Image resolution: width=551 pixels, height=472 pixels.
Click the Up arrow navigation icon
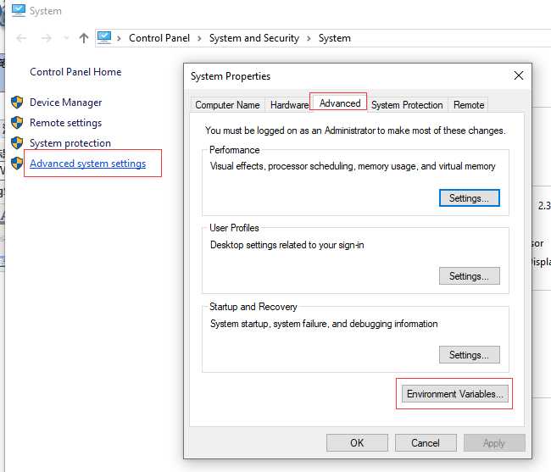(x=83, y=38)
